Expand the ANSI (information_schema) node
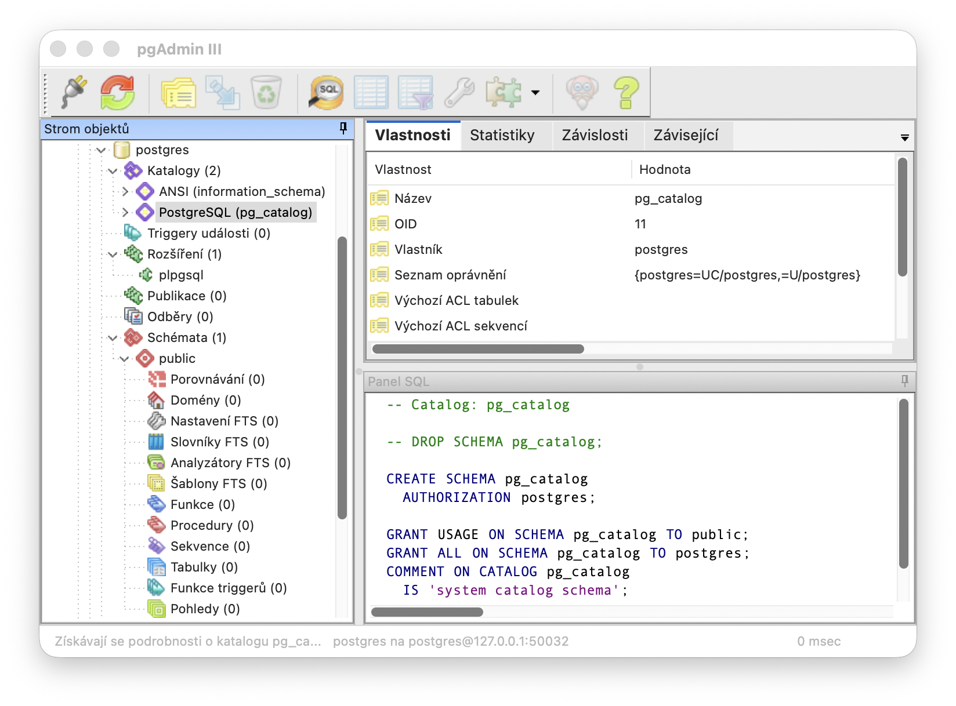The height and width of the screenshot is (706, 956). pyautogui.click(x=125, y=191)
